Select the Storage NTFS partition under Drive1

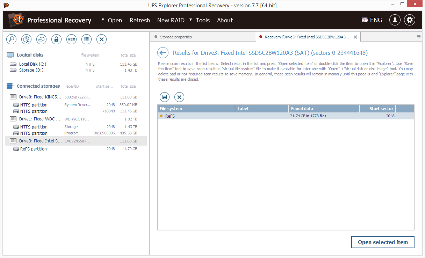(x=76, y=127)
